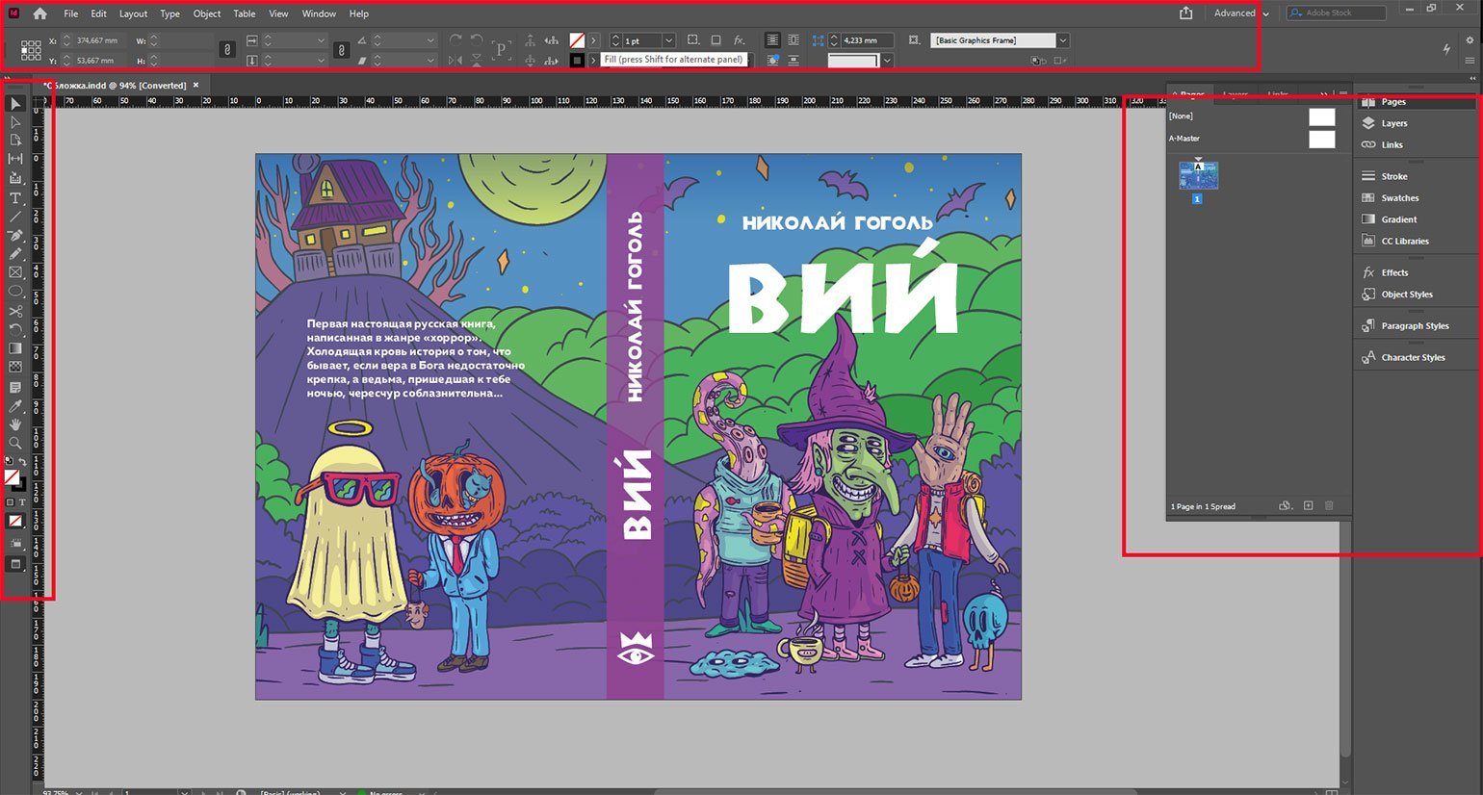Open the Layout menu

coord(133,13)
